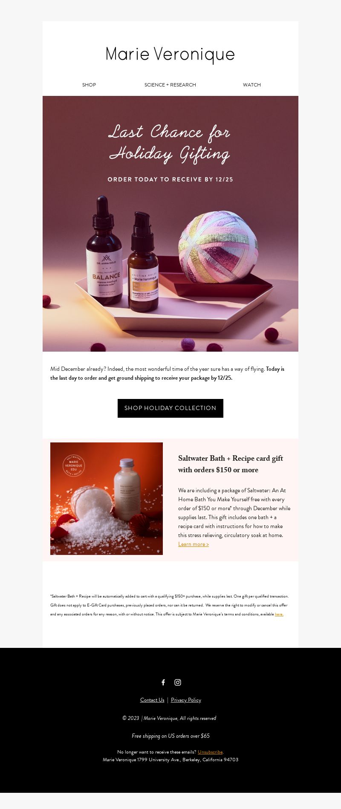Click the striped ornament ball in the hero image
This screenshot has height=809, width=341.
pyautogui.click(x=218, y=246)
